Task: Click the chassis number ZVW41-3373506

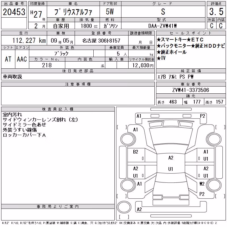Action: [191, 90]
